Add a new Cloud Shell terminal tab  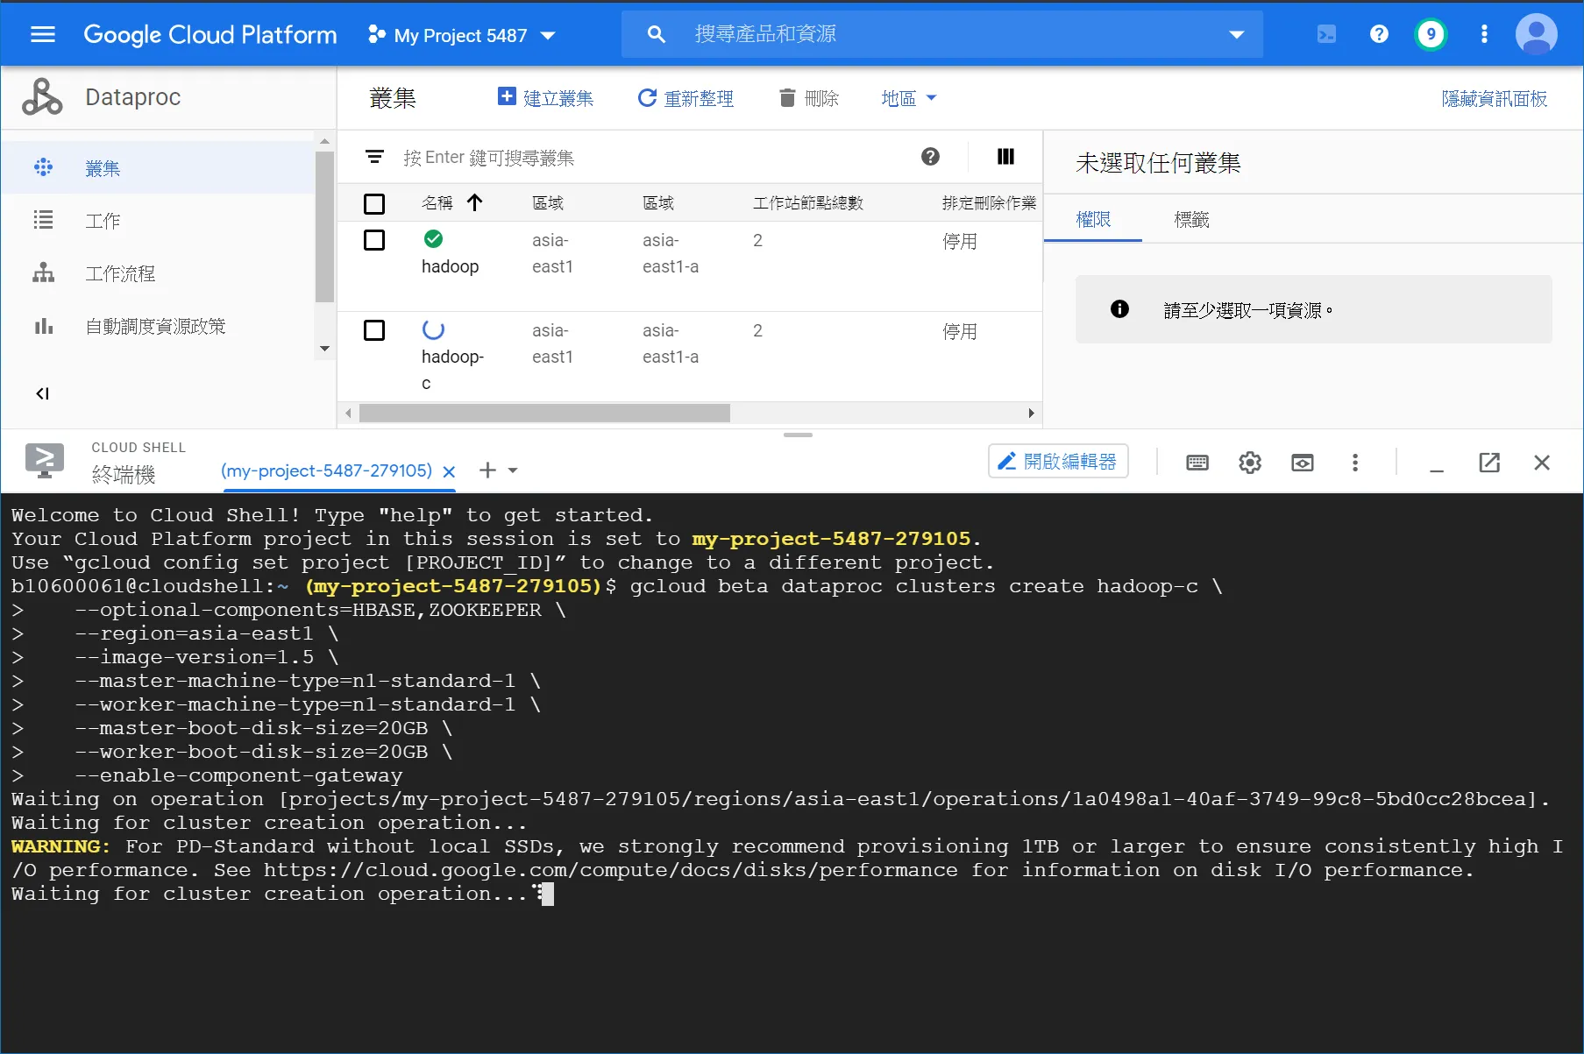487,470
